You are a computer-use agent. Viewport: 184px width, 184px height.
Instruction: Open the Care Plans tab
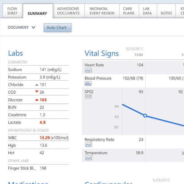click(x=128, y=11)
